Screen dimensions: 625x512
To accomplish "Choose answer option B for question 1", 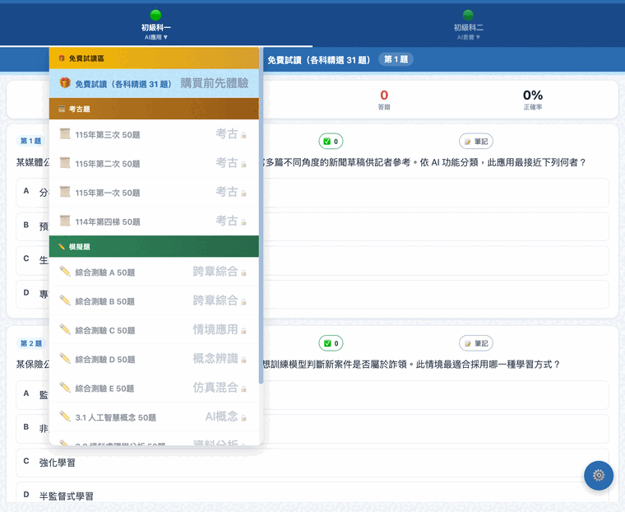I will (312, 226).
